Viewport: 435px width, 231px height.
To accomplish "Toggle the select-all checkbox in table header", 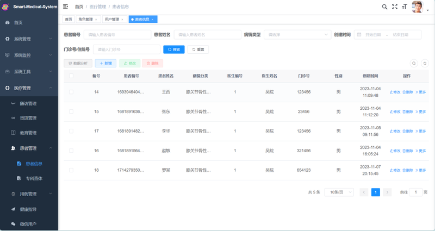I will pyautogui.click(x=71, y=76).
